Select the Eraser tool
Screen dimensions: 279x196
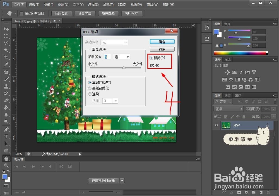click(6, 100)
